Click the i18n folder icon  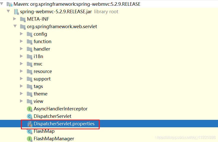(29, 57)
